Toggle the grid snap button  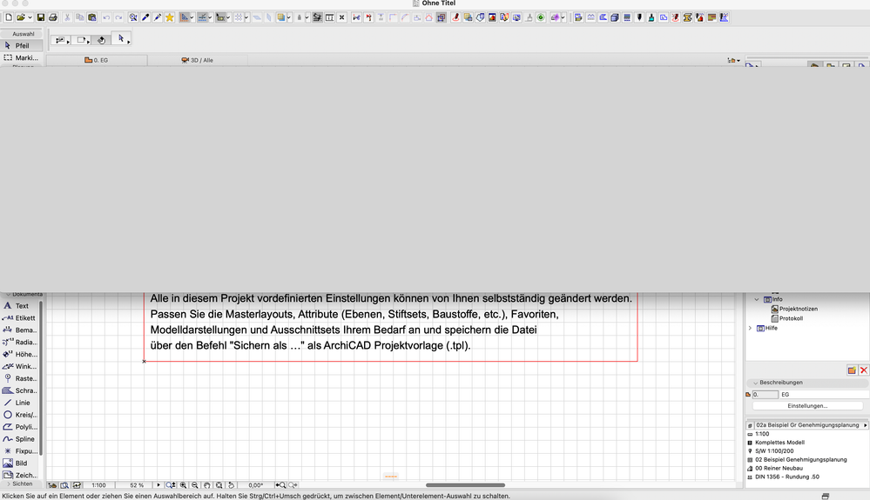(x=239, y=17)
